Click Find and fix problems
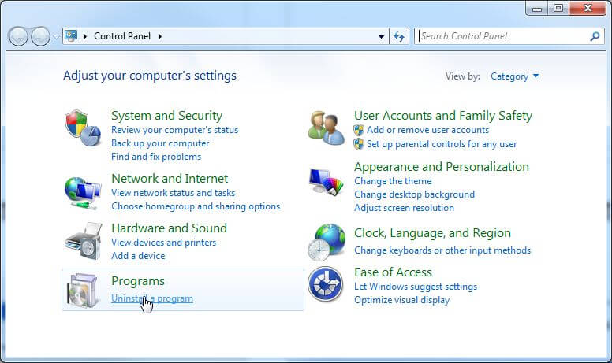612x363 pixels. (x=156, y=157)
